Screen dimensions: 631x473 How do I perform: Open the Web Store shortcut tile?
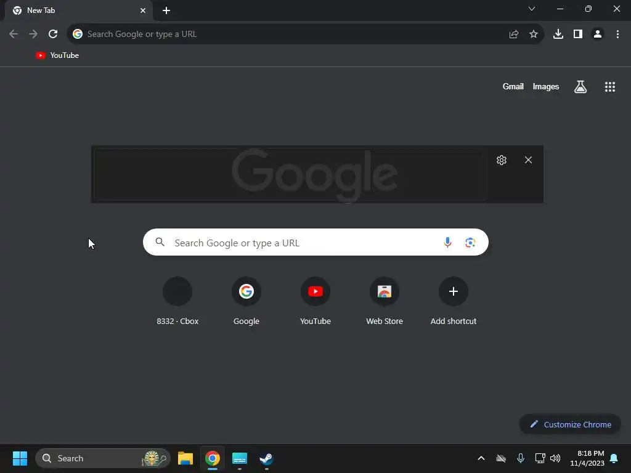click(x=385, y=301)
